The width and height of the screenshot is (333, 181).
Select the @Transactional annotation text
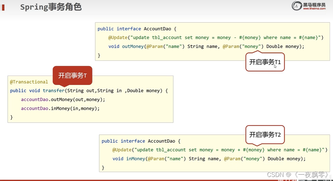[x=29, y=82]
